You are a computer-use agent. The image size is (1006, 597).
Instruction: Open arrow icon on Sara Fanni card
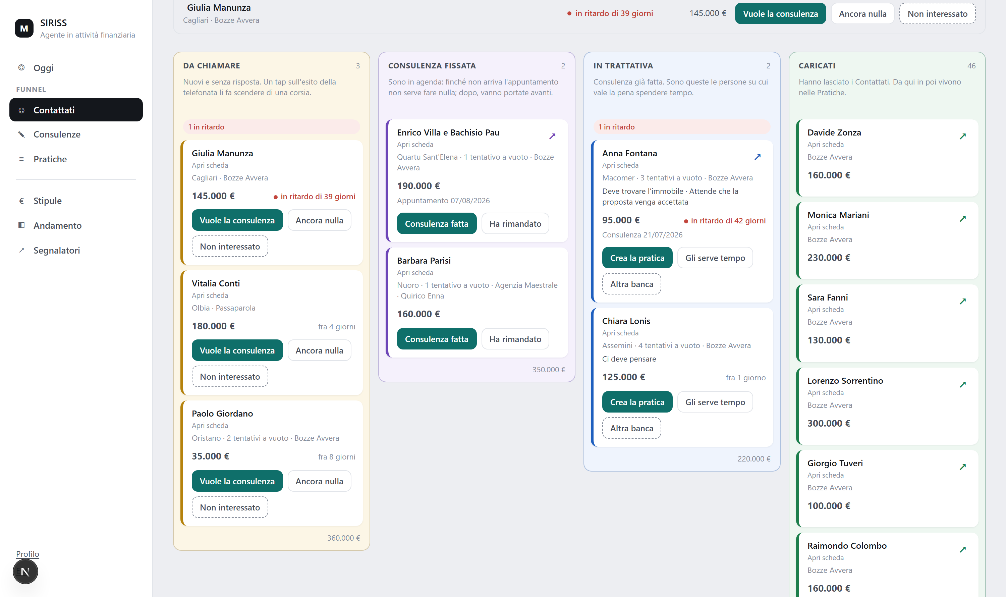coord(962,301)
